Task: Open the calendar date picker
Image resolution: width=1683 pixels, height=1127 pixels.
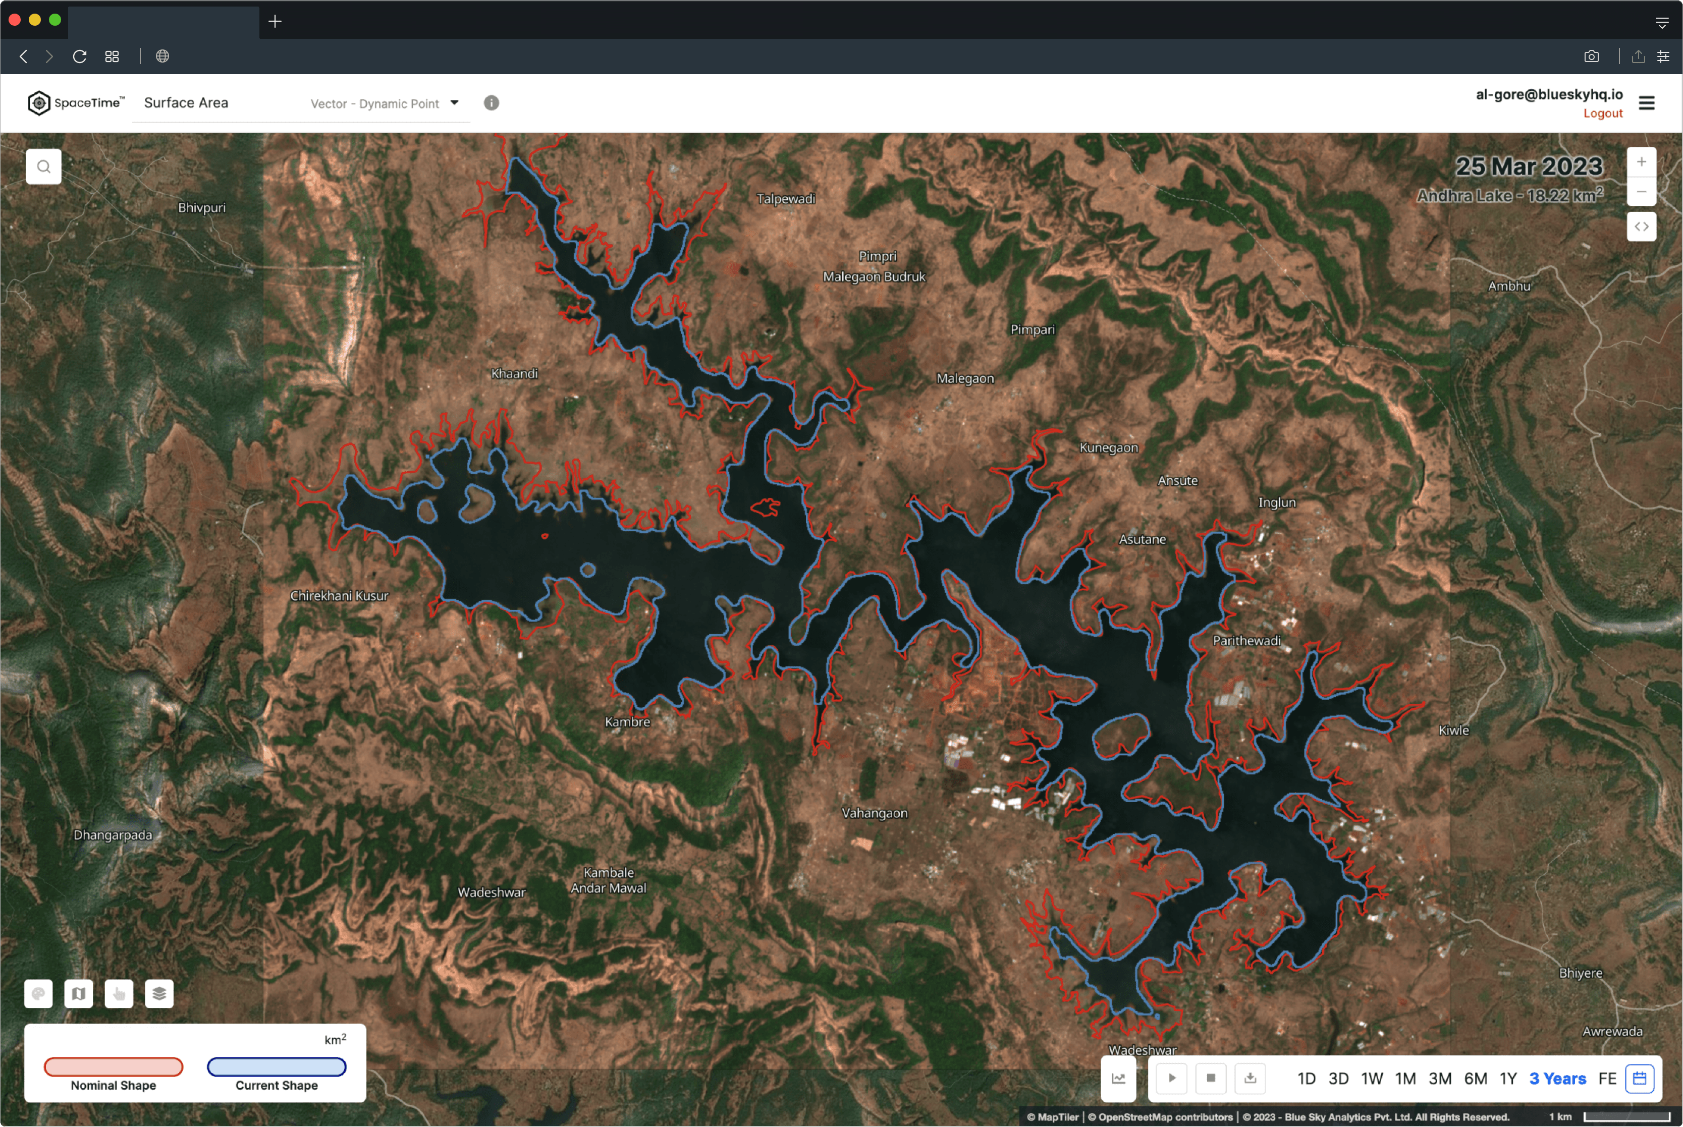Action: click(1640, 1078)
